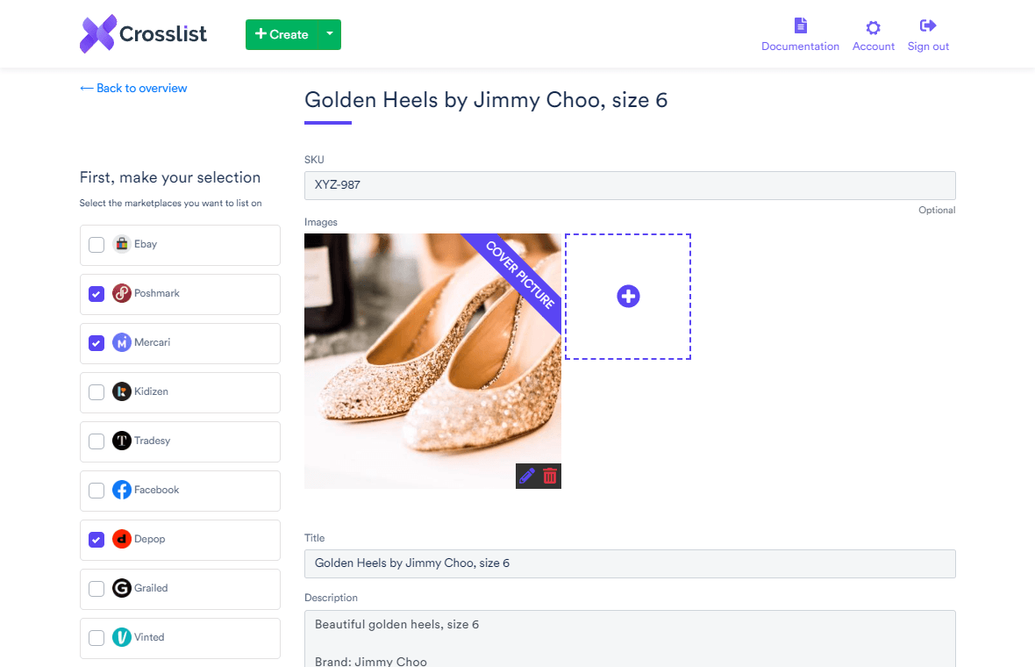Click the 'Images' field label

[321, 223]
